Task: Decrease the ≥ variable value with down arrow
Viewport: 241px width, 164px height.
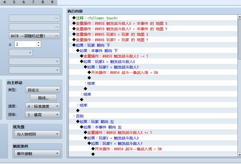Action: click(x=38, y=46)
